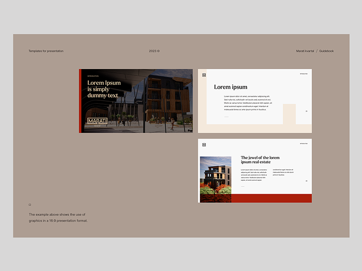
Task: Click the INTRODUCTION label on the real estate slide
Action: point(303,144)
